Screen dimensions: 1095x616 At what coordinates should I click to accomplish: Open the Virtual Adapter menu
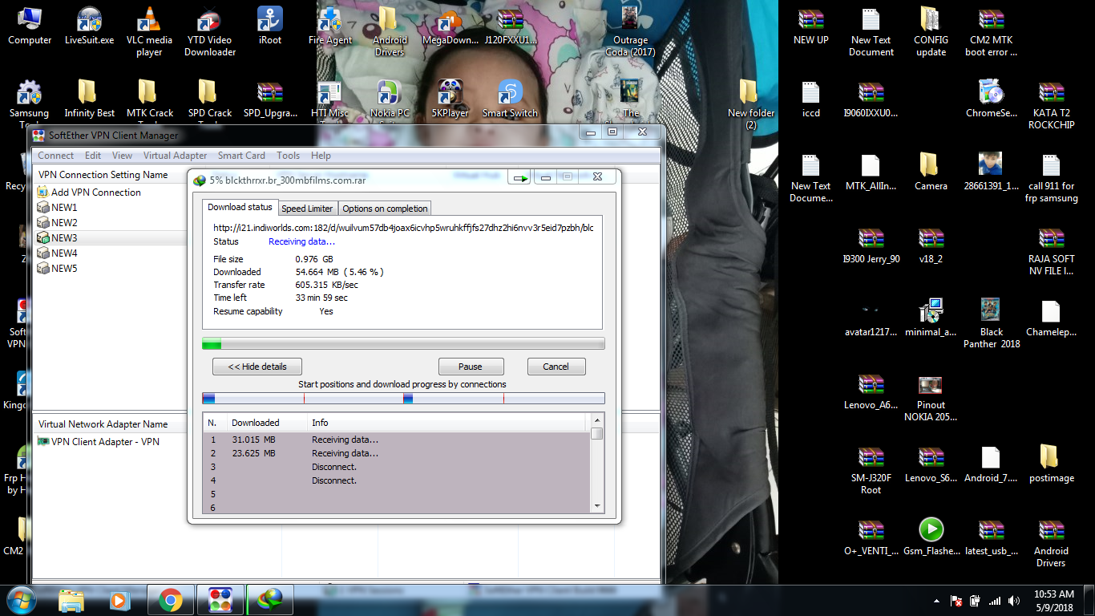[x=175, y=156]
